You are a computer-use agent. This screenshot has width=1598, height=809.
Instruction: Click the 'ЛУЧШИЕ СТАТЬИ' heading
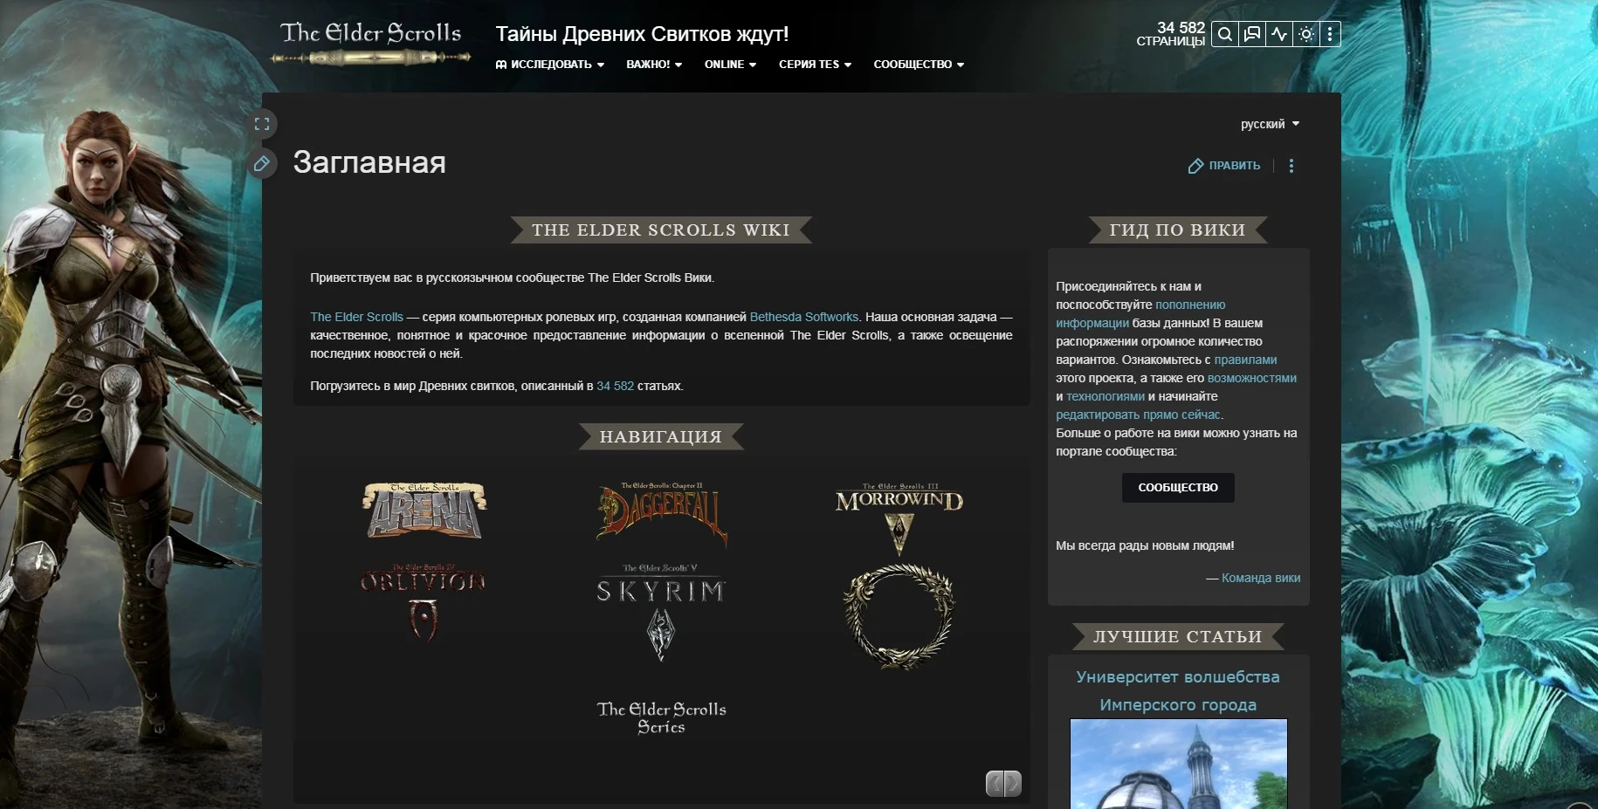point(1178,637)
